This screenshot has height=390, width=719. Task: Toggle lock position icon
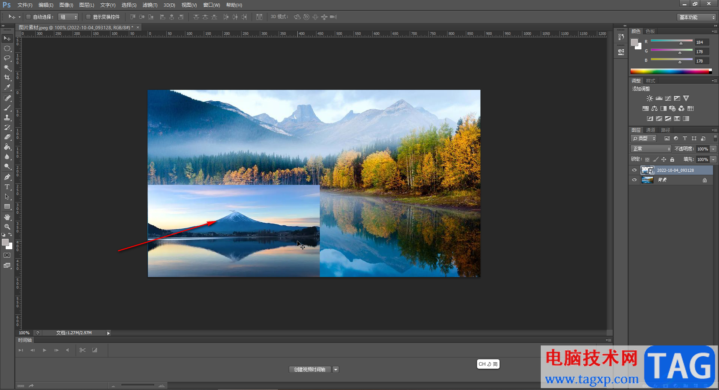point(664,159)
